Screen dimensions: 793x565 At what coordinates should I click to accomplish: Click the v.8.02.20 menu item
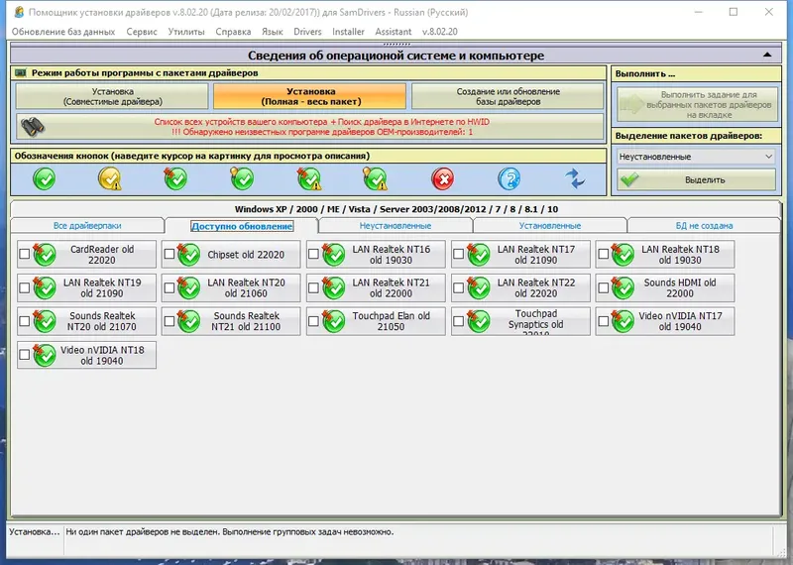[439, 32]
